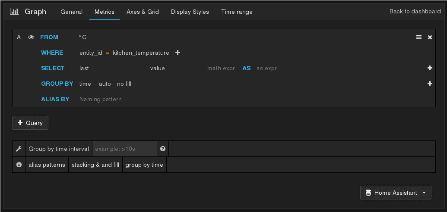Click the Graph panel chart icon
The image size is (447, 212).
click(14, 12)
